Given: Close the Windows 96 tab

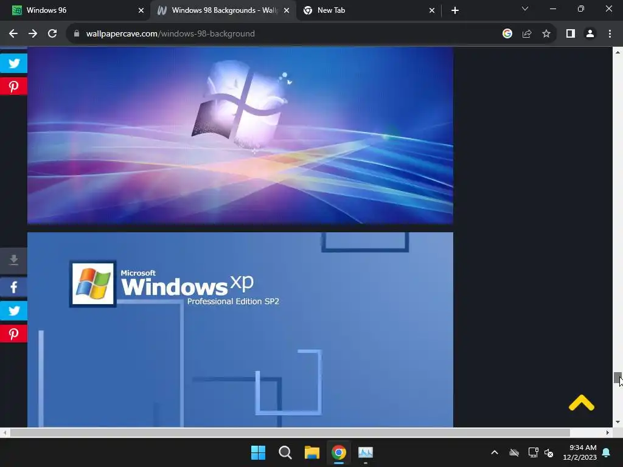Looking at the screenshot, I should (141, 10).
